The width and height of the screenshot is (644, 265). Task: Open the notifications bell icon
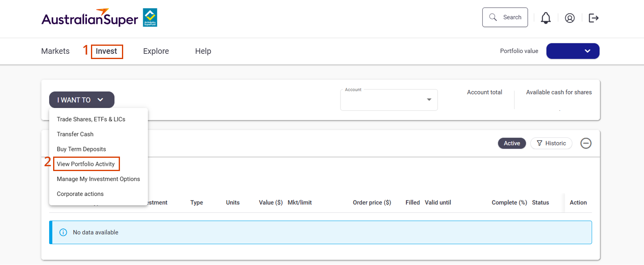pyautogui.click(x=545, y=18)
